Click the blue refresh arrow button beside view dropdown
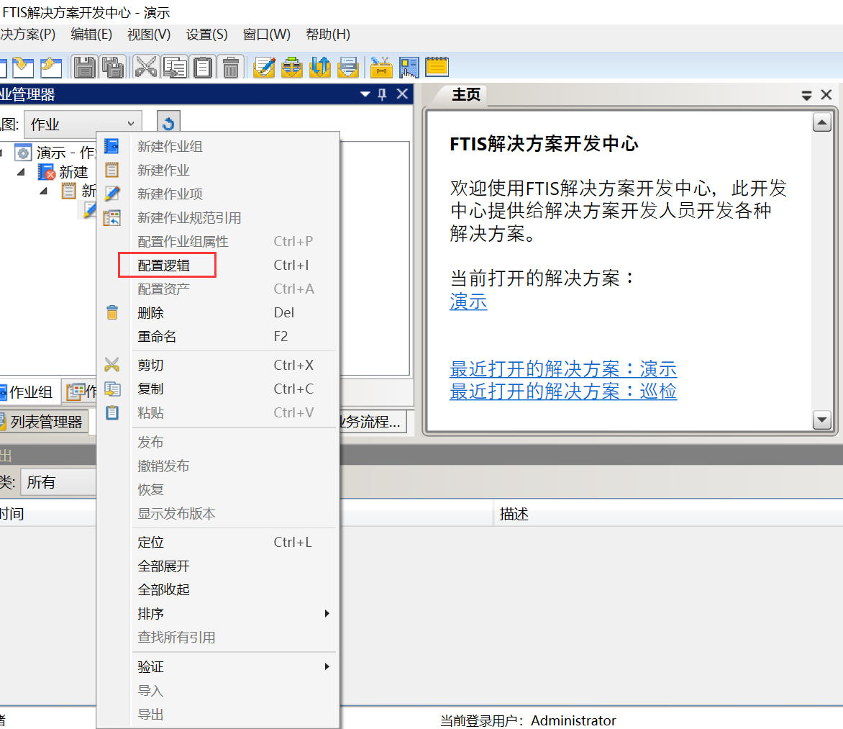Screen dimensions: 843x729 click(x=168, y=124)
